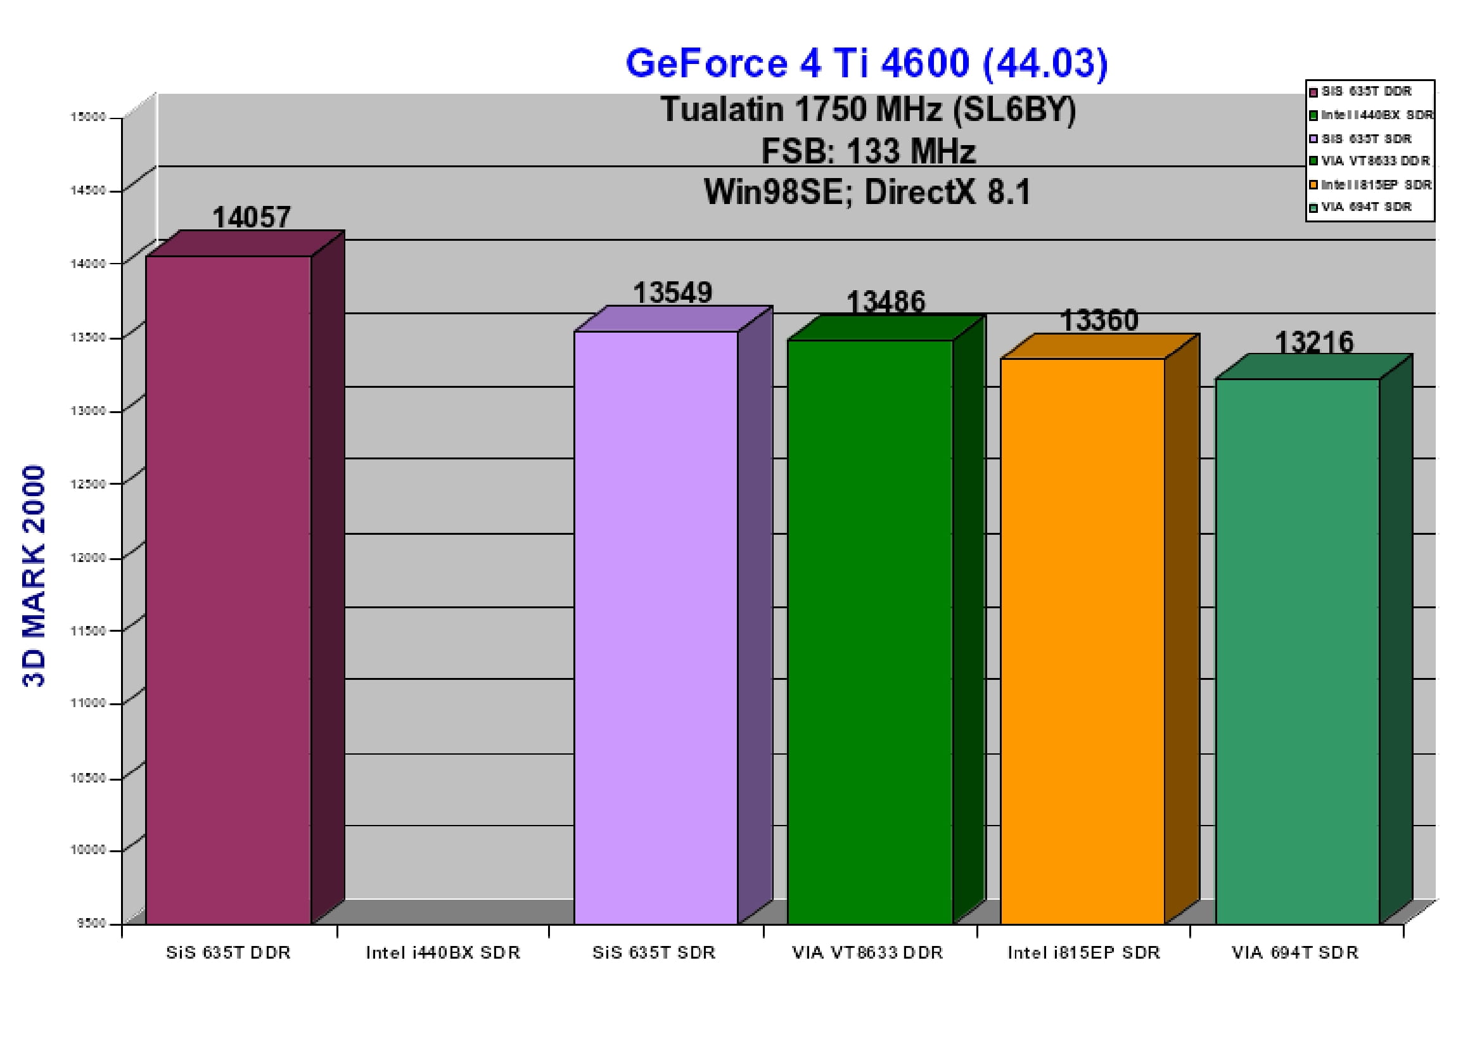Click the subtitle 'Tualatin 1750 MHz (SL6BY)'
This screenshot has height=1048, width=1482.
pos(868,110)
